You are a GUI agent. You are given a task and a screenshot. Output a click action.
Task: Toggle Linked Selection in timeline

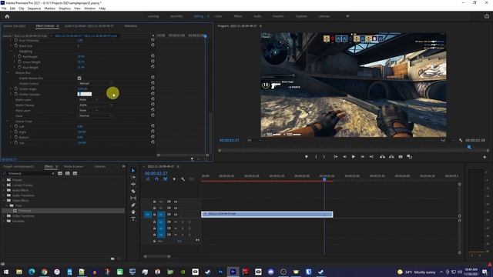pos(165,179)
